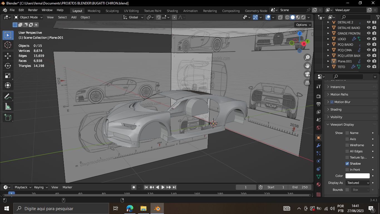Click the Options button in viewport

click(x=303, y=25)
